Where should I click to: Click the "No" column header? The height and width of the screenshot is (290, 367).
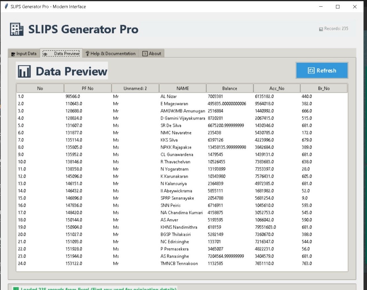point(40,89)
